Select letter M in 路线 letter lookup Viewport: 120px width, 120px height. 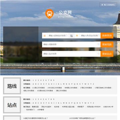[x=64, y=84]
